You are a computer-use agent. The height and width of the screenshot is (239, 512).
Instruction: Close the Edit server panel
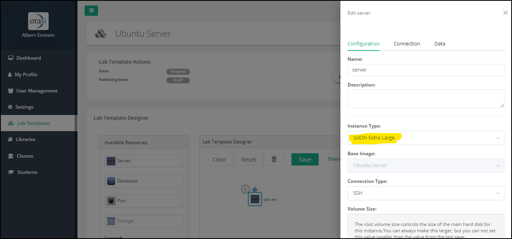pyautogui.click(x=505, y=13)
